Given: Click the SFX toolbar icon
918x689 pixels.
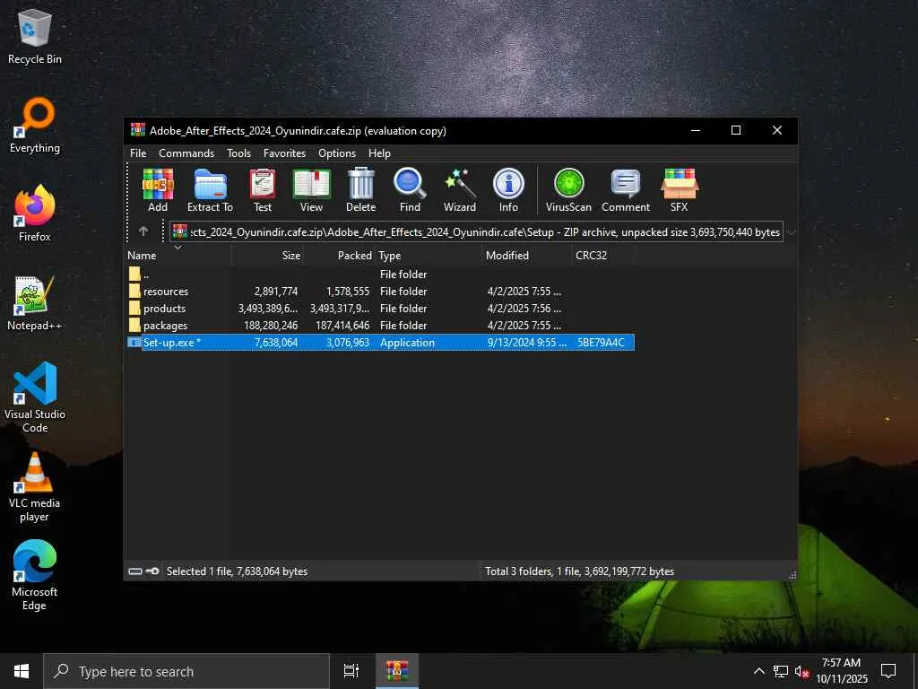Looking at the screenshot, I should pos(680,190).
